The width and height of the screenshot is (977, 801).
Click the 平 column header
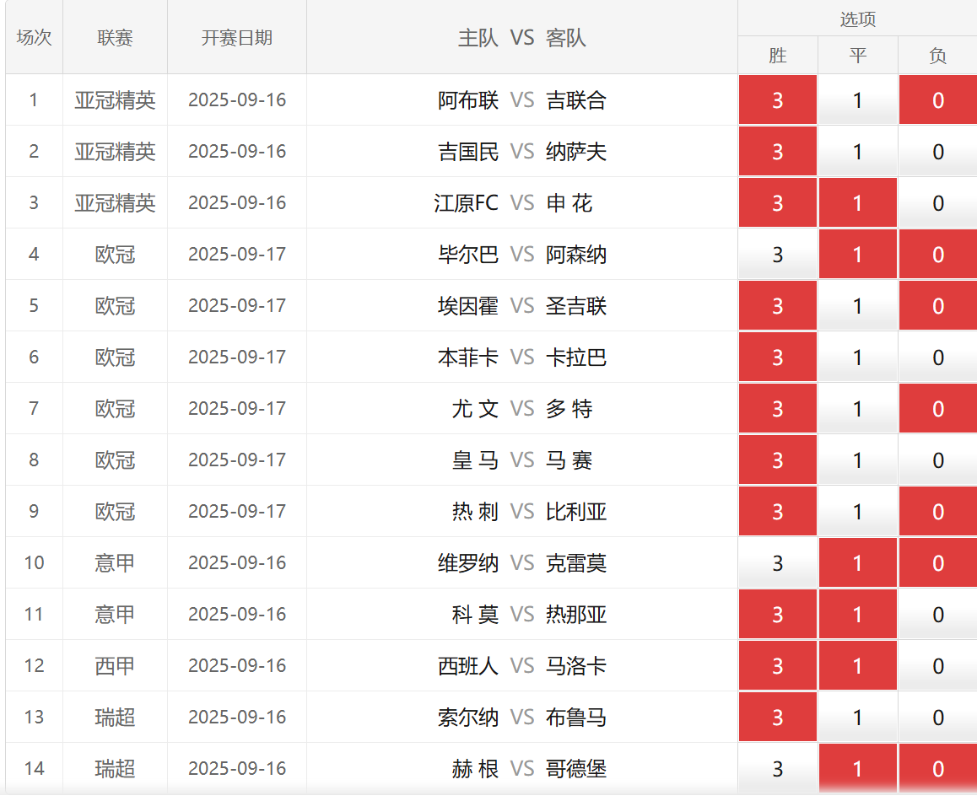(x=857, y=56)
